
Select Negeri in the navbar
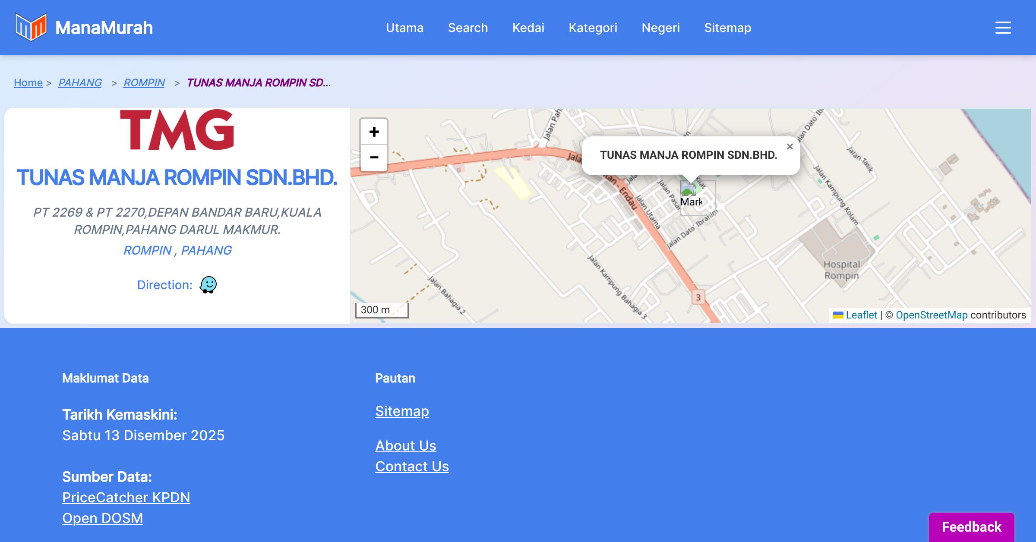660,28
